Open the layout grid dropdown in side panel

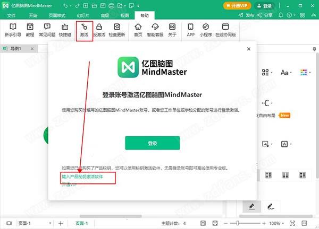pos(267,73)
